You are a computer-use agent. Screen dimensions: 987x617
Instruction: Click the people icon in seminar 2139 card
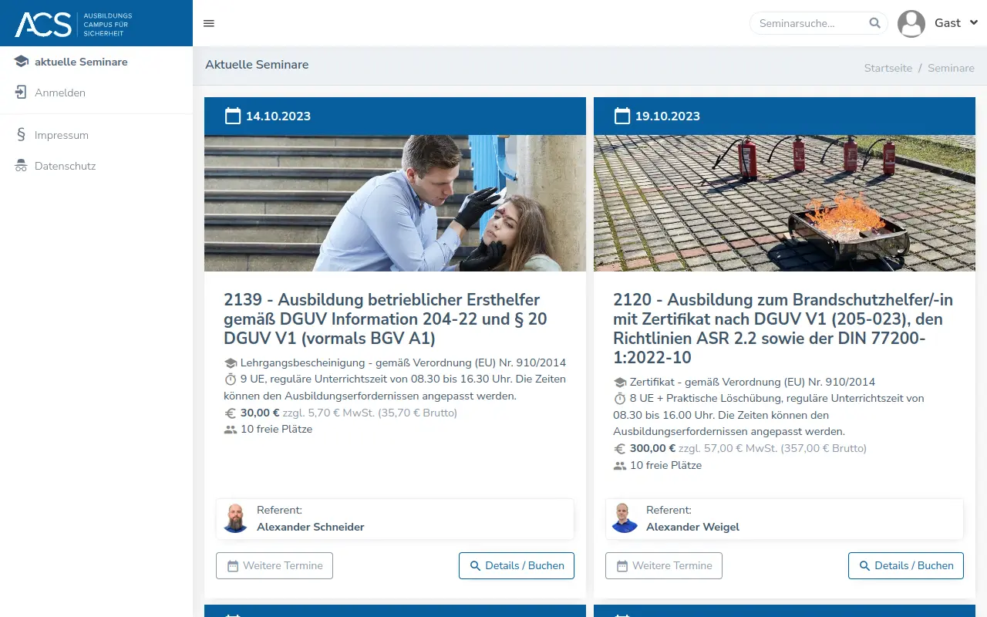(x=230, y=430)
